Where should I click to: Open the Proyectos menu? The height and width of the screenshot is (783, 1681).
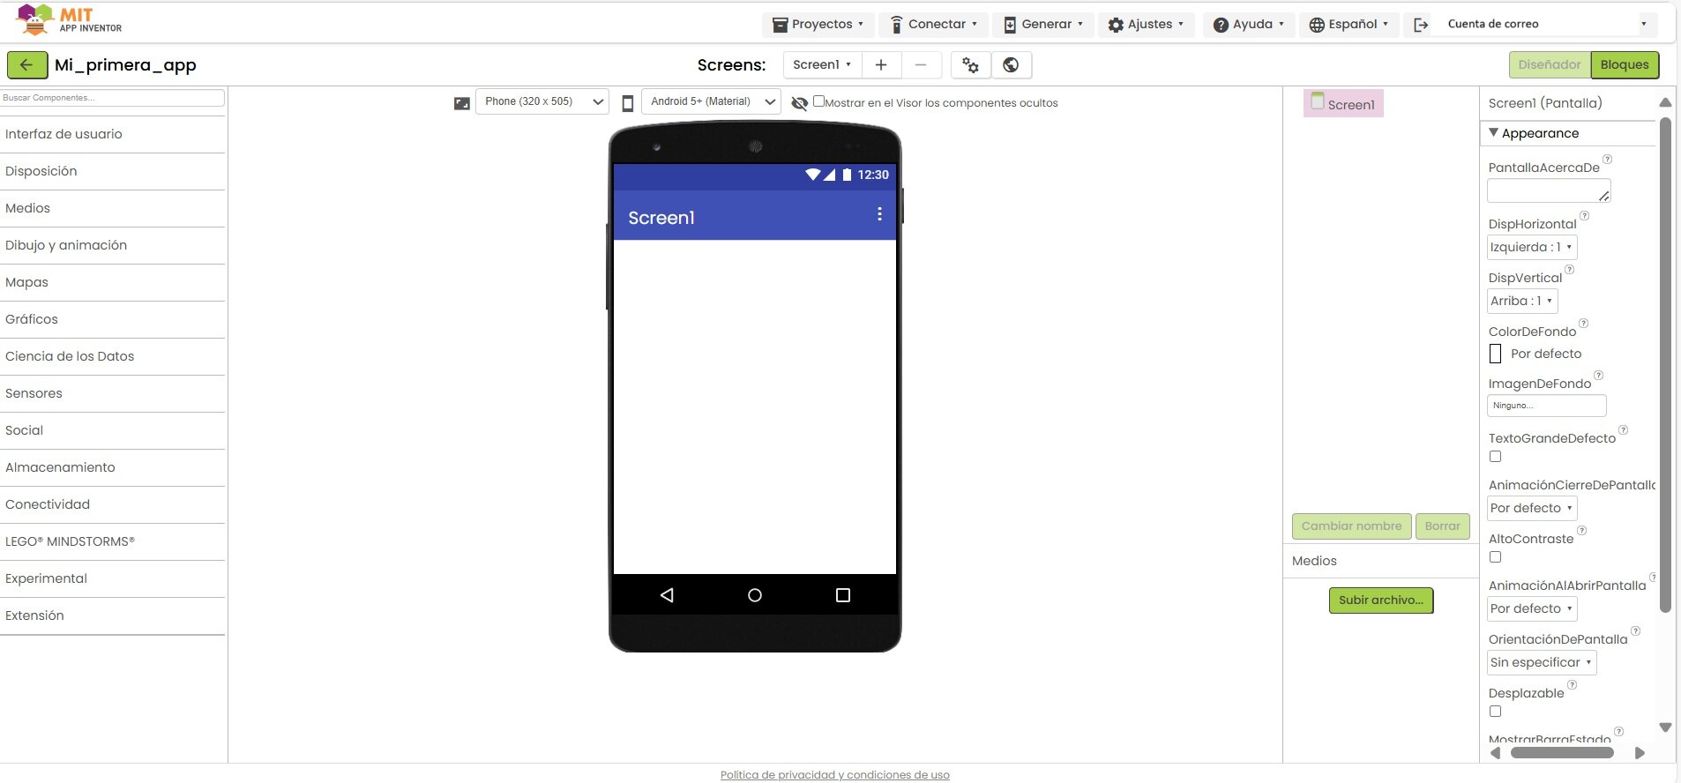[x=818, y=25]
